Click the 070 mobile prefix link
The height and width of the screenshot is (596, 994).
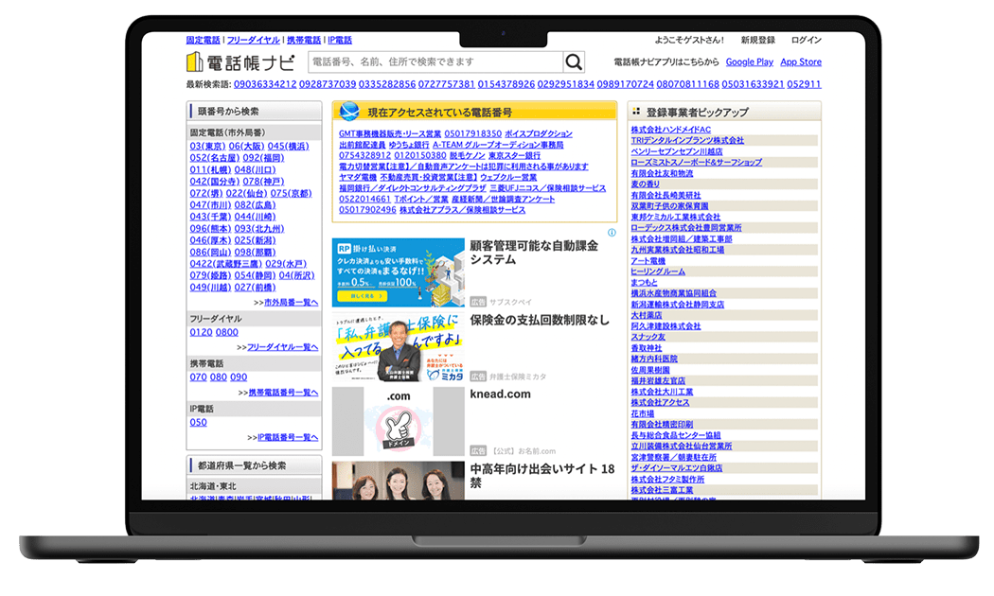coord(199,377)
